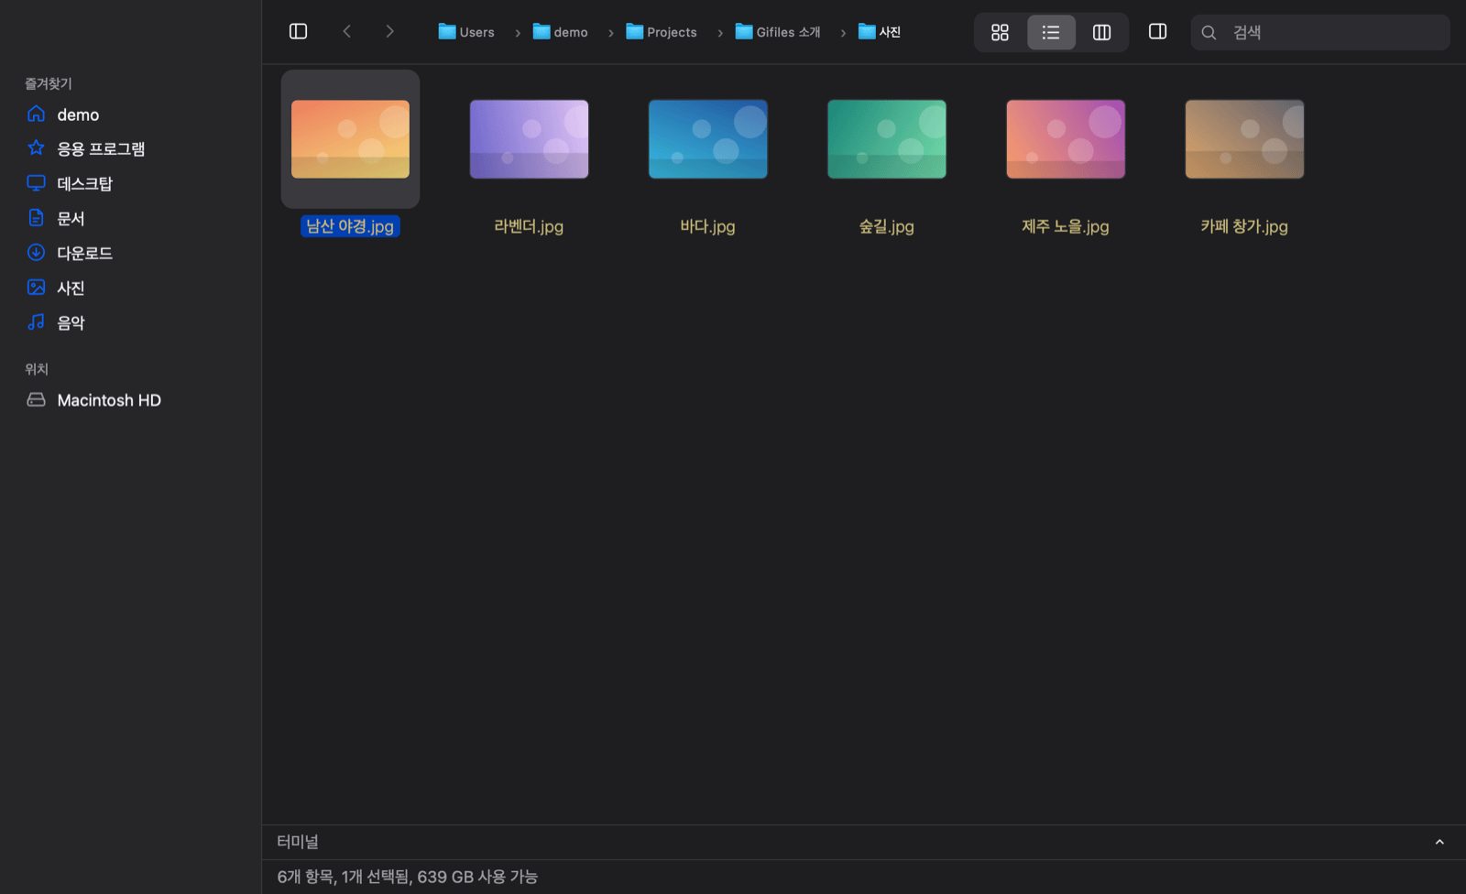Click the 바다.jpg filename label
The image size is (1466, 894).
point(707,226)
